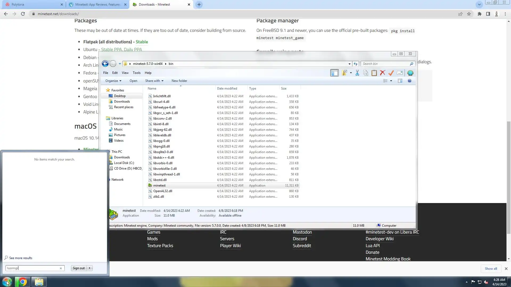
Task: Select the minetest application file
Action: [x=159, y=185]
